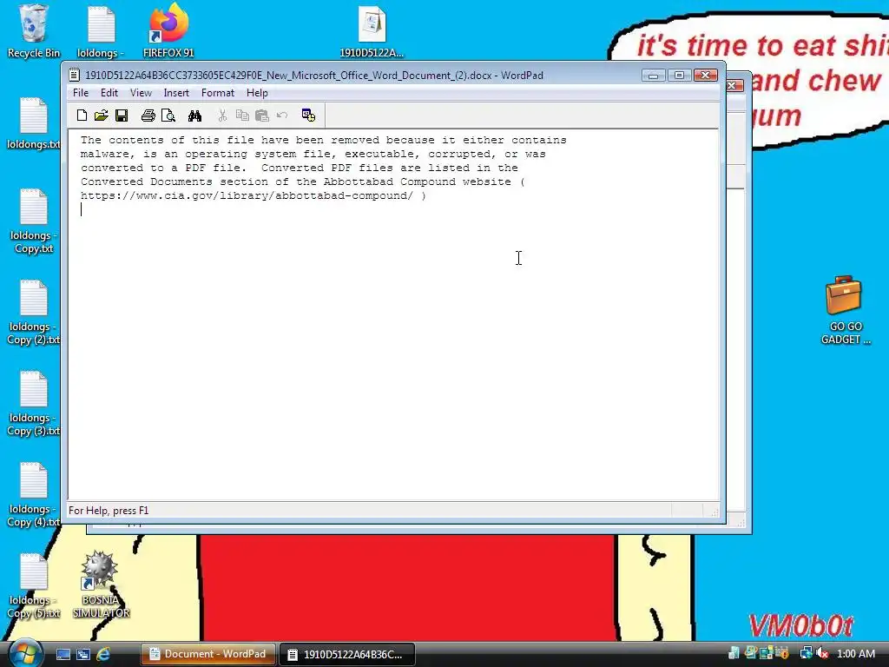
Task: Click the Windows Start orb
Action: pyautogui.click(x=24, y=653)
